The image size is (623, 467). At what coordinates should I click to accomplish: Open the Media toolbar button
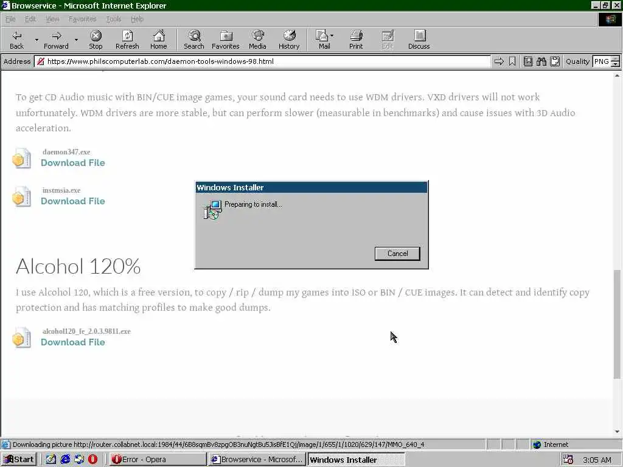(x=257, y=40)
